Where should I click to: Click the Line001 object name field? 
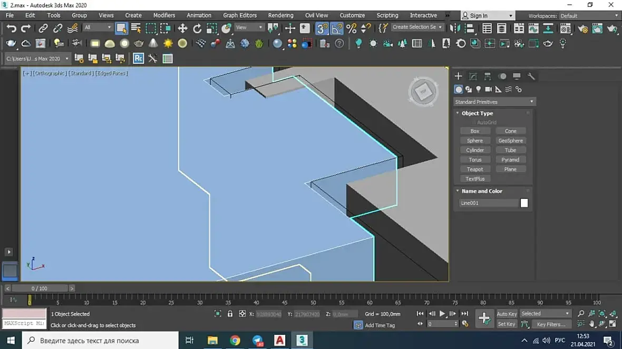coord(488,203)
